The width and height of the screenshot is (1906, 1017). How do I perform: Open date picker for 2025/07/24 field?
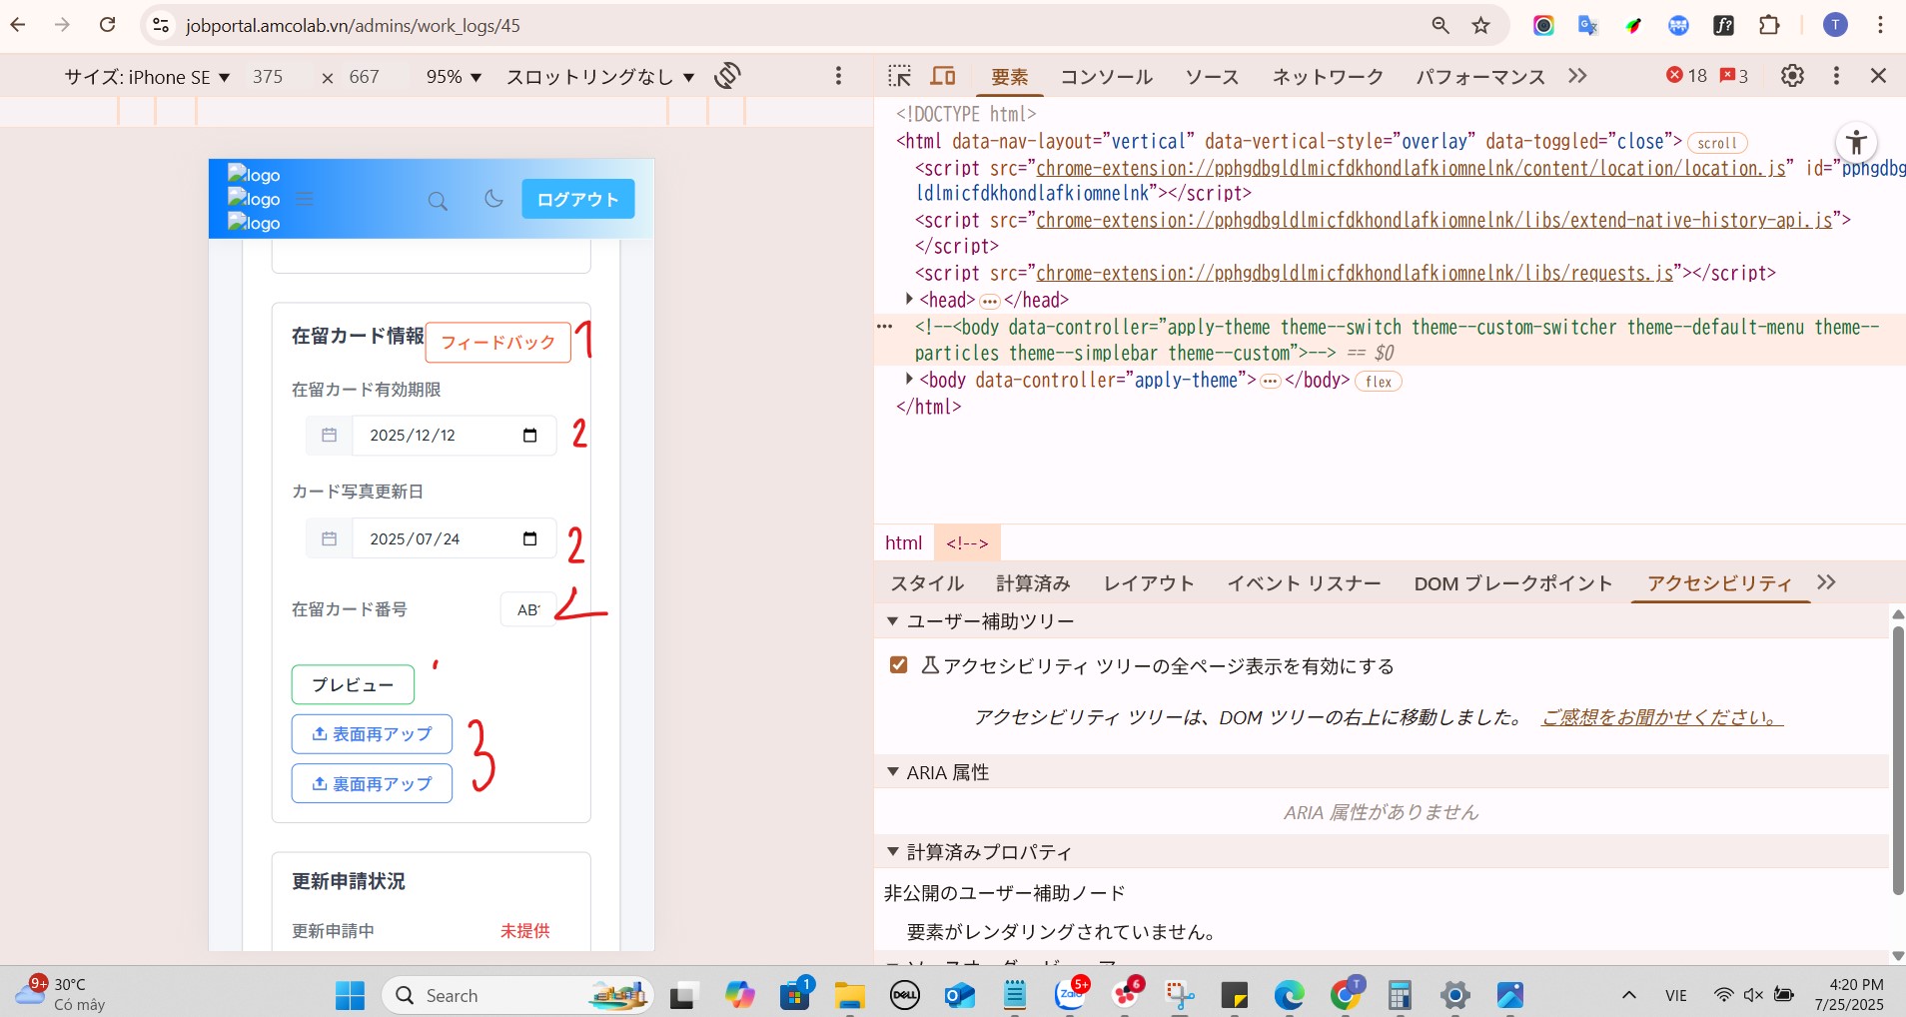pos(529,539)
